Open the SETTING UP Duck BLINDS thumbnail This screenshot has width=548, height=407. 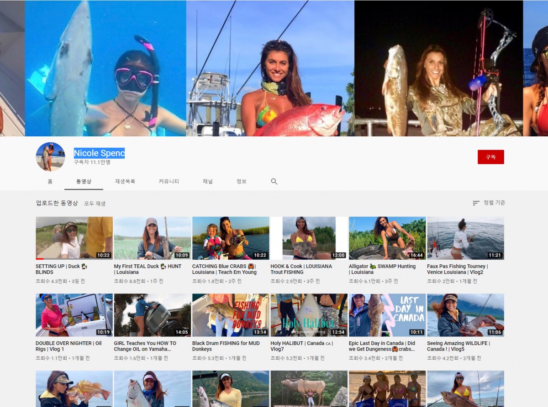(x=74, y=238)
